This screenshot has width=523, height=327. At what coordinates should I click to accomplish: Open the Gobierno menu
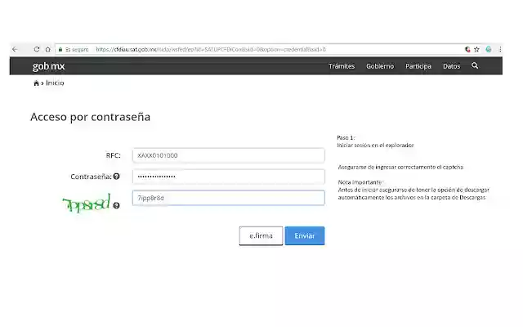[380, 66]
